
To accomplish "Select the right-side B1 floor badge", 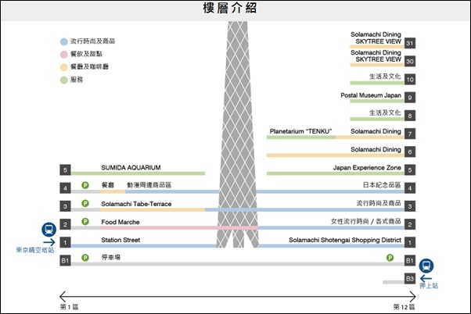I will [x=410, y=261].
